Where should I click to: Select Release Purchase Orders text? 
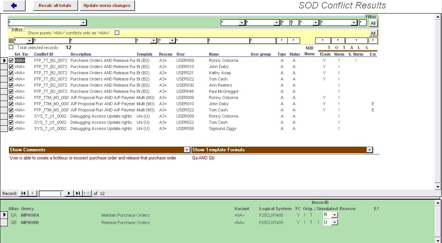click(125, 222)
